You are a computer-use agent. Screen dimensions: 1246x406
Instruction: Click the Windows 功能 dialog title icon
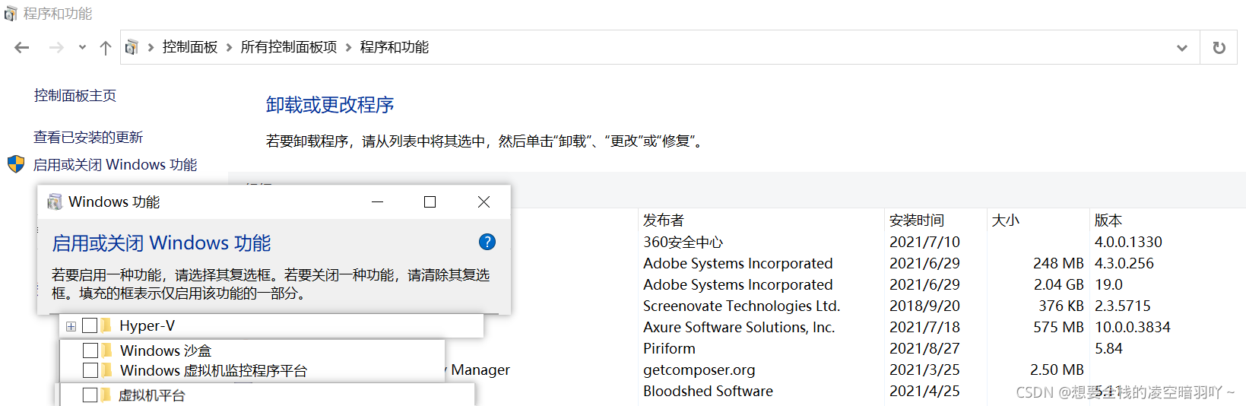(x=55, y=201)
